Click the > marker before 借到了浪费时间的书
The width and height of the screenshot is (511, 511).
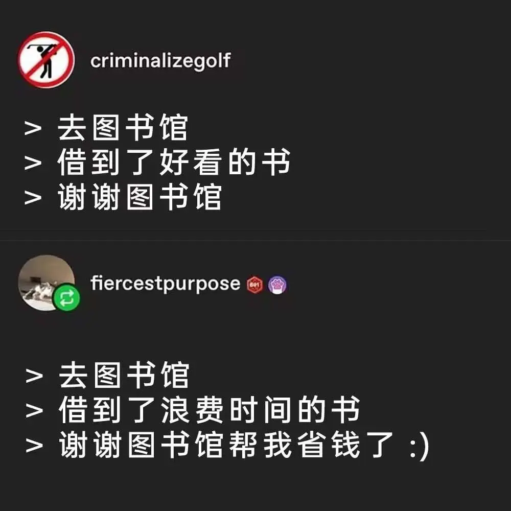(x=34, y=410)
